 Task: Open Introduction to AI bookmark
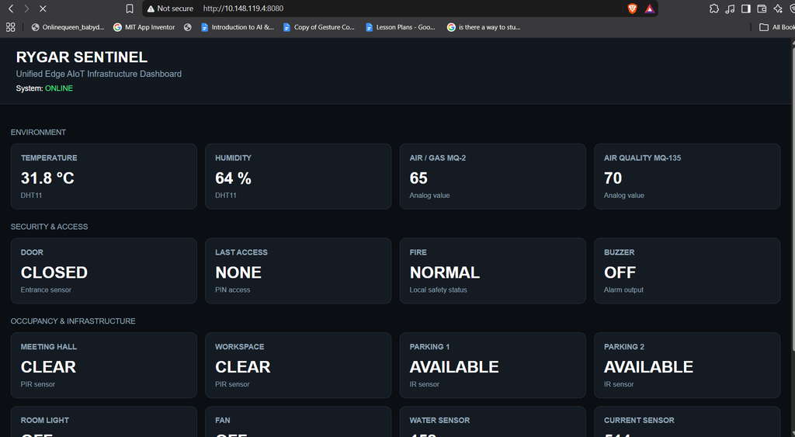coord(238,27)
